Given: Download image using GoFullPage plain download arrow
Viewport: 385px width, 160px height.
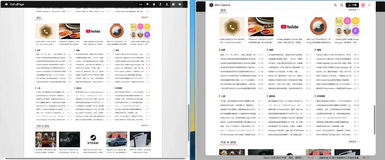Looking at the screenshot, I should [x=167, y=4].
